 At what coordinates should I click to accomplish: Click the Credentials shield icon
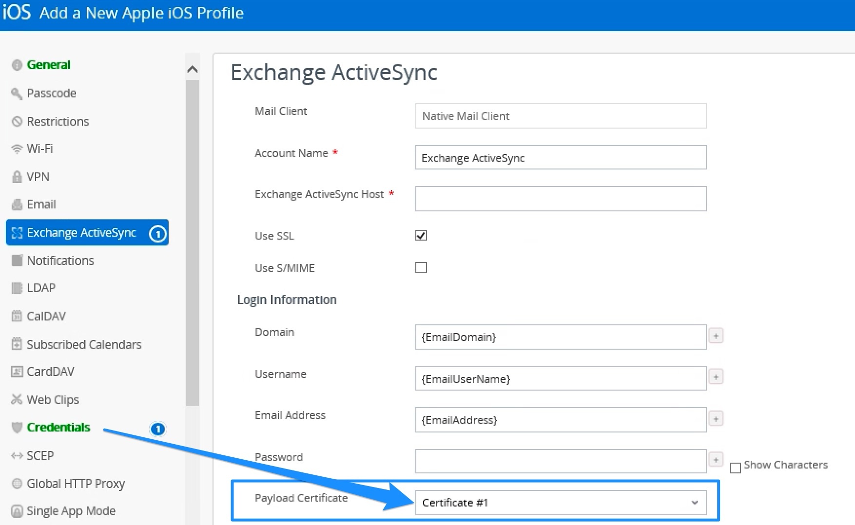(17, 428)
